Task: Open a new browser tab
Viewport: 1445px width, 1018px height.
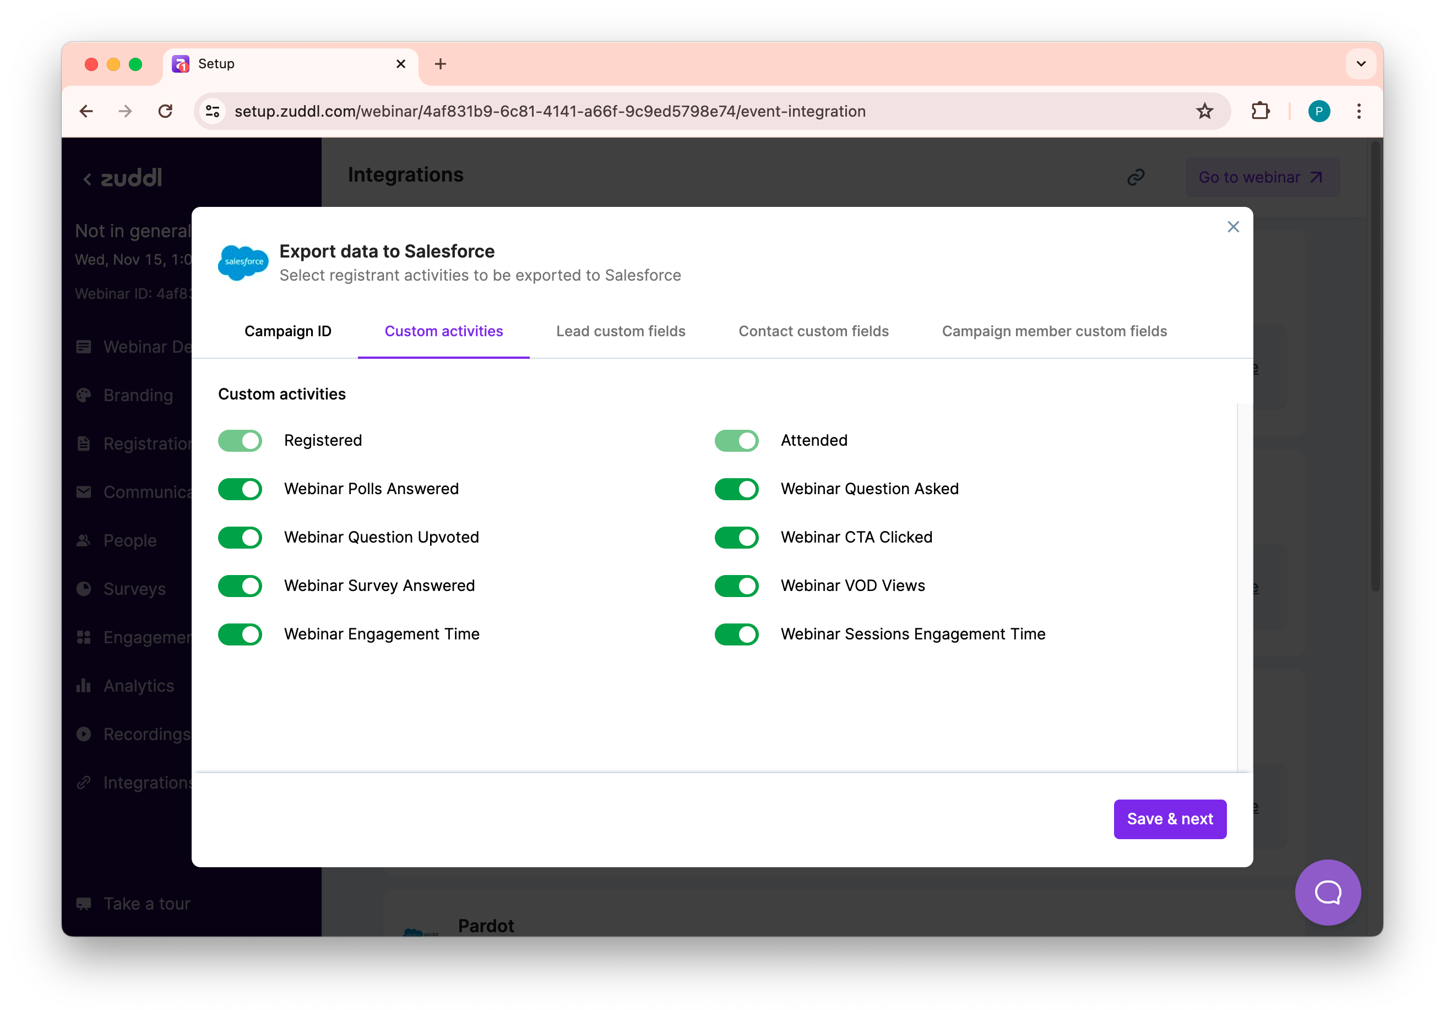Action: click(441, 64)
